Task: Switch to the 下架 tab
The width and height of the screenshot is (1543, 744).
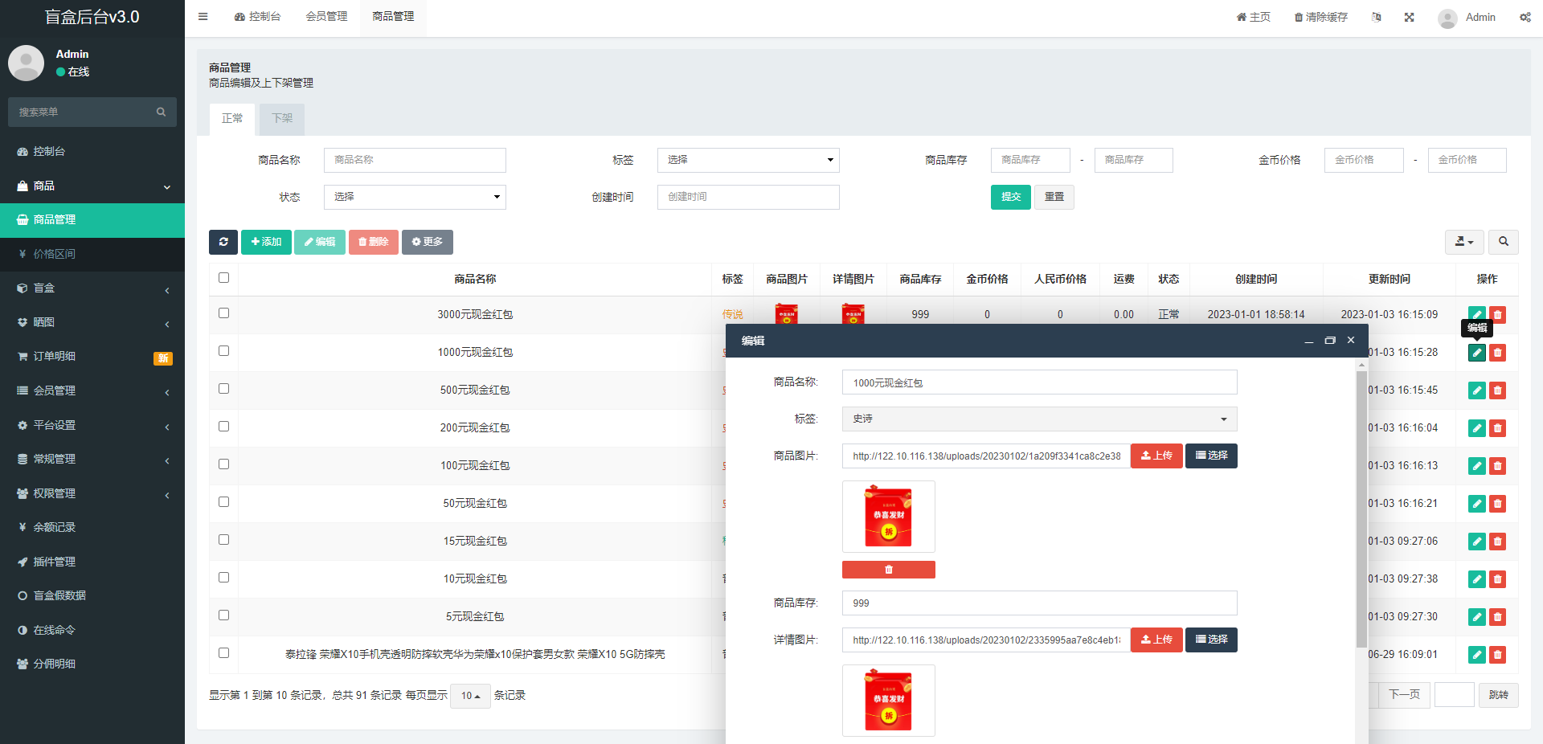Action: point(281,119)
